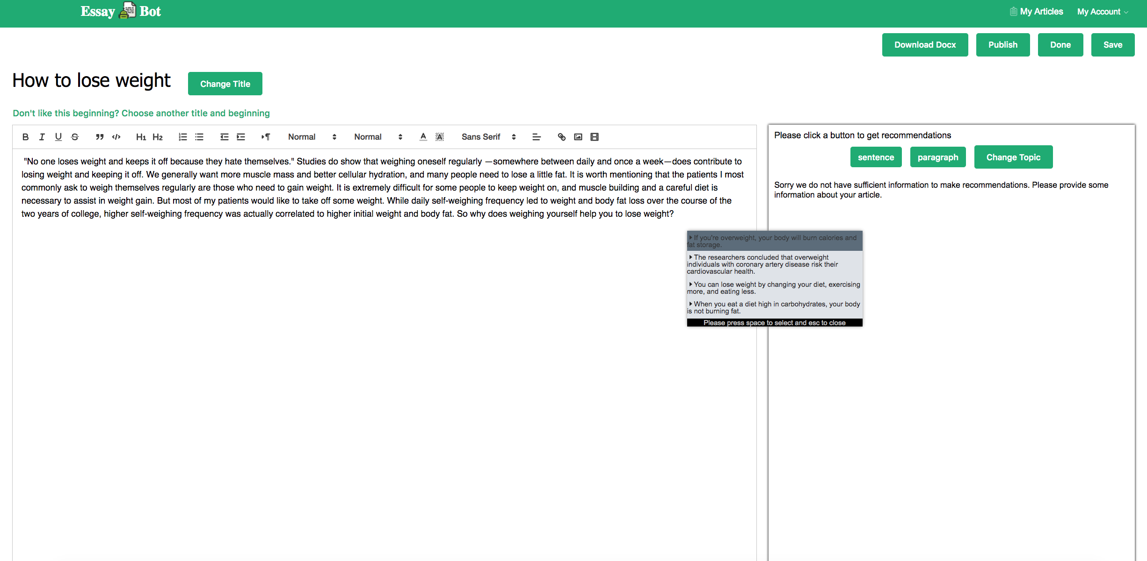
Task: Click the phrase "So why does weighing yourself help"
Action: [527, 213]
